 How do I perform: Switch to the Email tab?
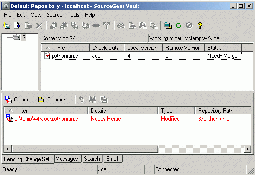click(112, 159)
